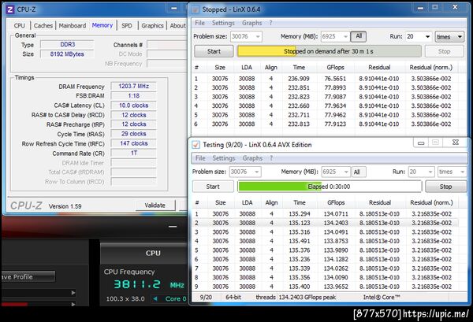Open Run count dropdown in AVX Edition

[430, 172]
